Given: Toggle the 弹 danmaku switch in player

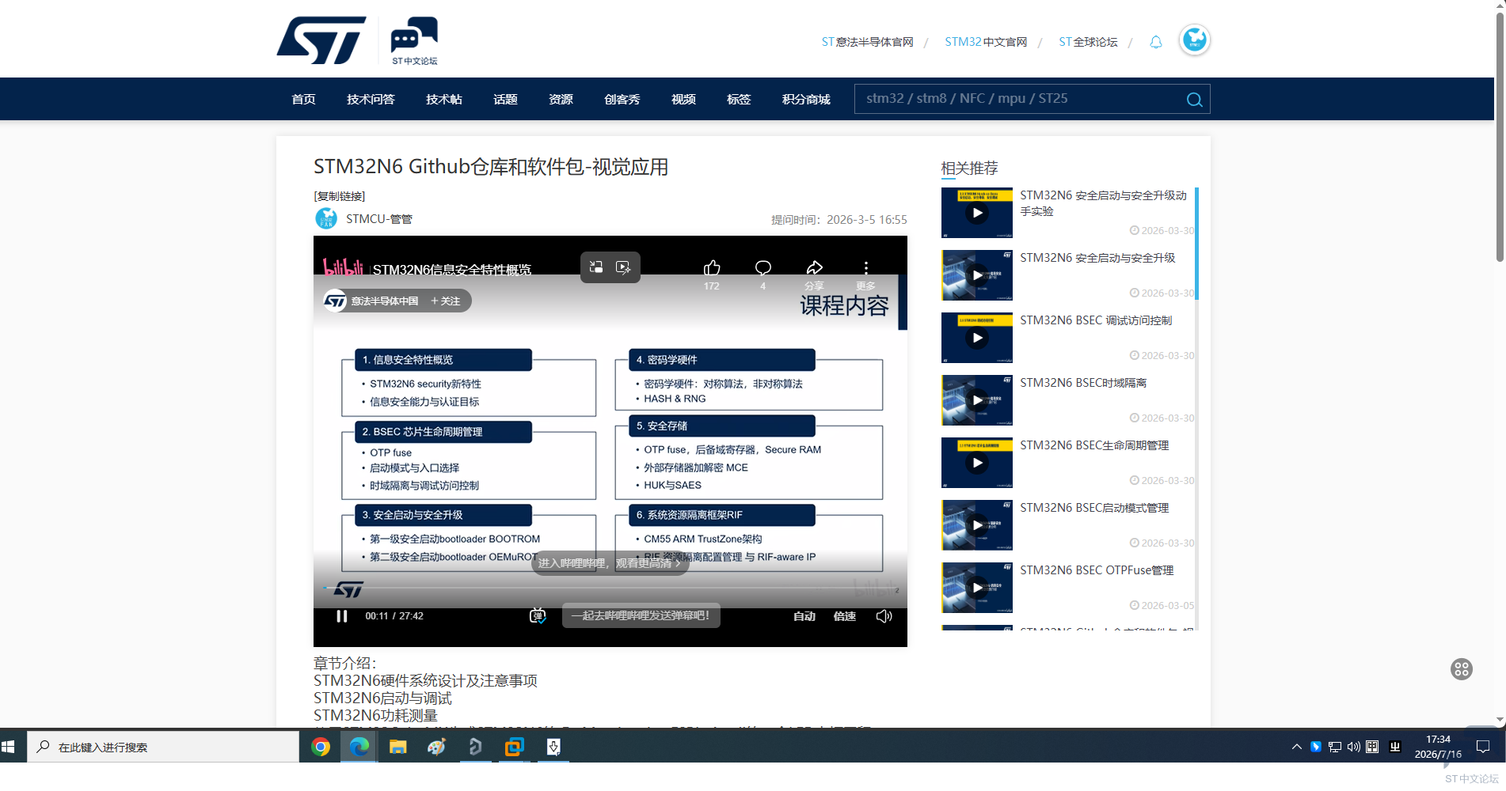Looking at the screenshot, I should tap(538, 616).
